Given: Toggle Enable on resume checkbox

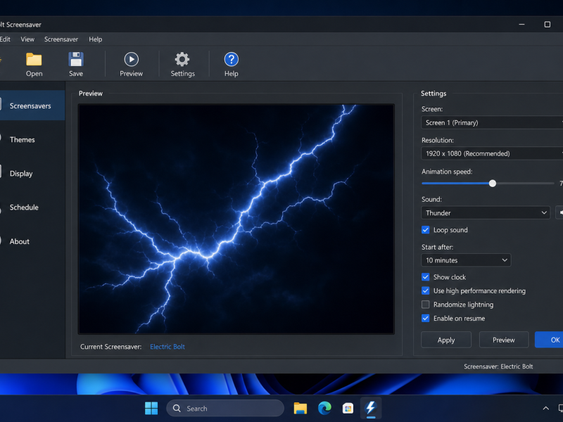Looking at the screenshot, I should 426,319.
